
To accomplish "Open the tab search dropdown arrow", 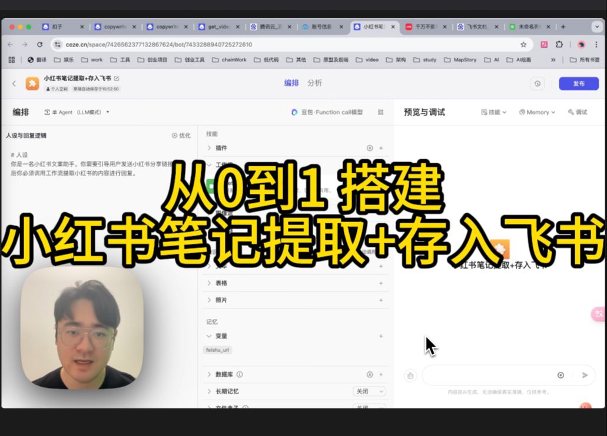I will pos(596,26).
